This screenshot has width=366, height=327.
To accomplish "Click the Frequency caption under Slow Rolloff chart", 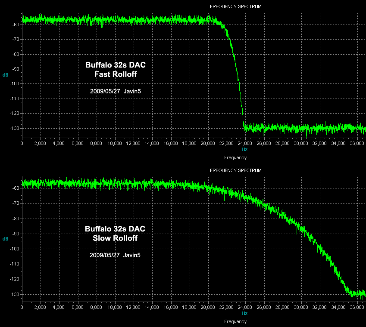I will pyautogui.click(x=235, y=322).
